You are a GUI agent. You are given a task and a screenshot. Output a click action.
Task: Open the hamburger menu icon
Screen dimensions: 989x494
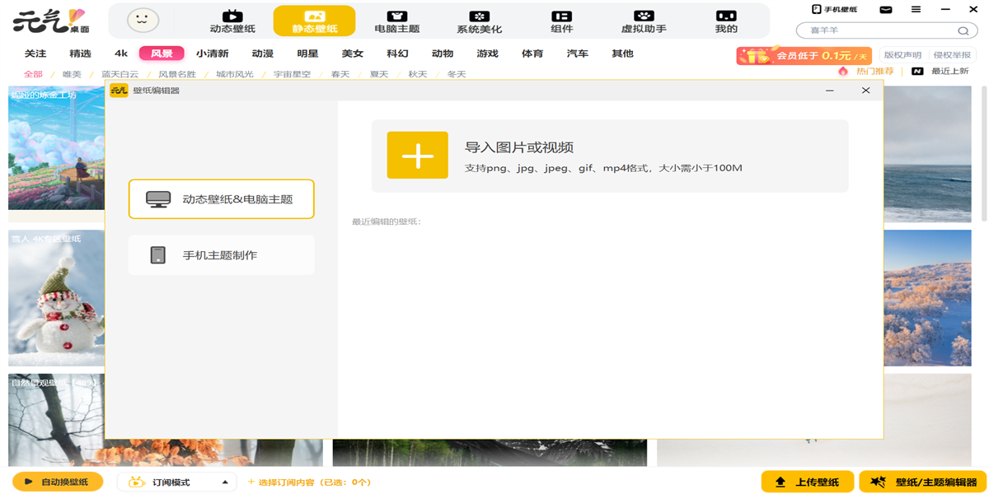(x=915, y=9)
